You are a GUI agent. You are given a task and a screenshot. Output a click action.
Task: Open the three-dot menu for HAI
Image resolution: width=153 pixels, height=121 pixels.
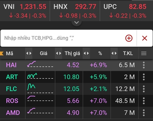(144, 65)
